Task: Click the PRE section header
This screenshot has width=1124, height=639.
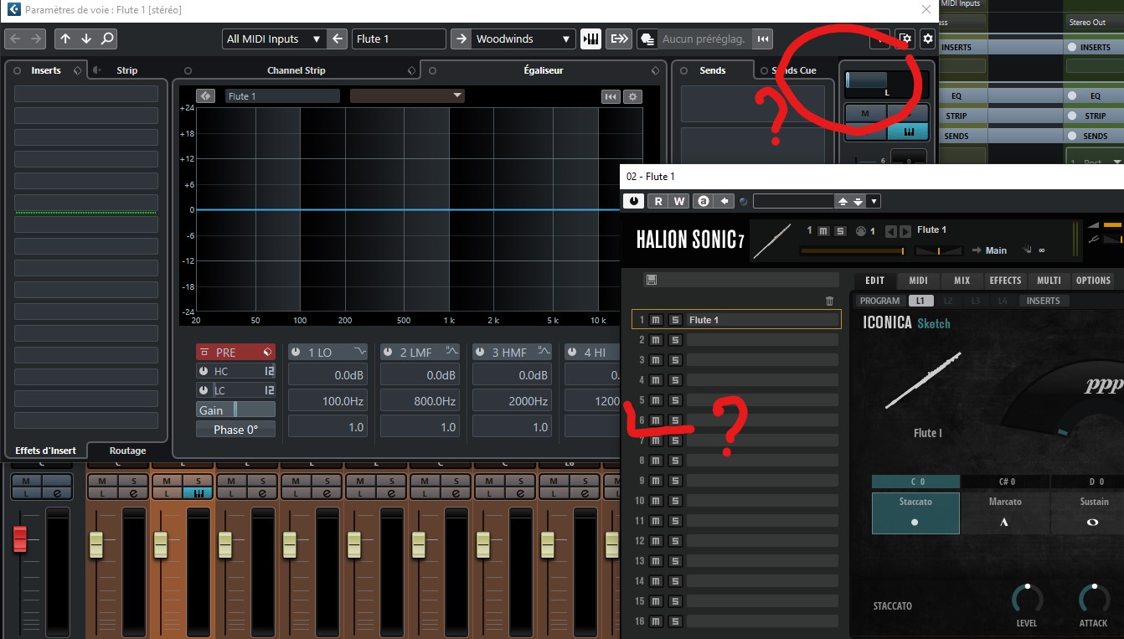Action: [x=235, y=353]
